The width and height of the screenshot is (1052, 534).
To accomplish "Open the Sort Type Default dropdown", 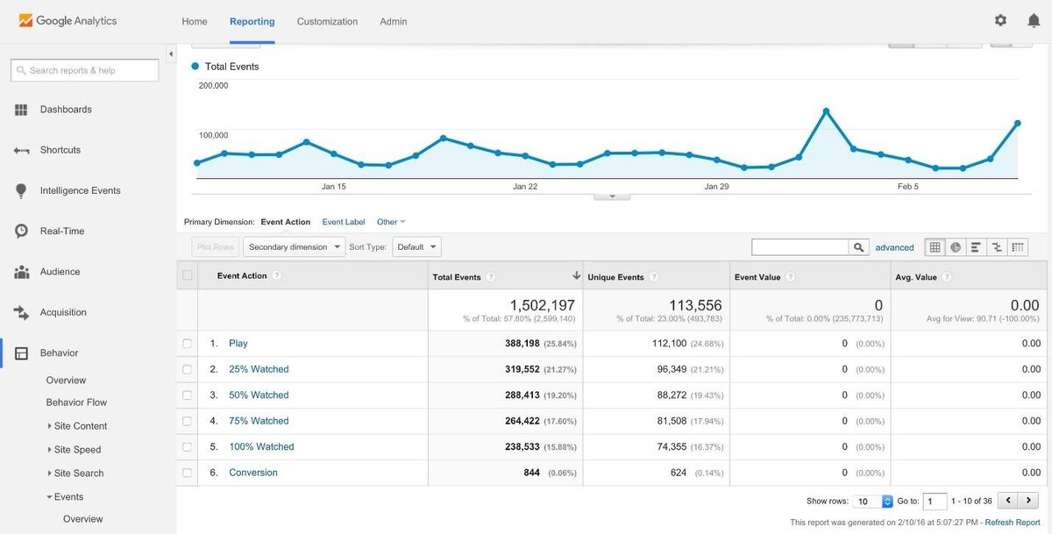I will click(416, 247).
